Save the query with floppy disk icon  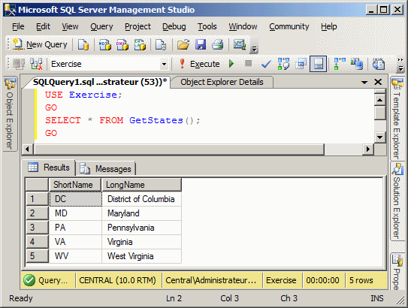click(x=201, y=44)
